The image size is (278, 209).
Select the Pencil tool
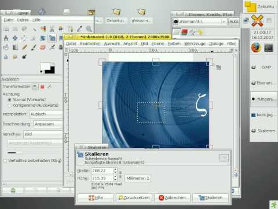tap(24, 47)
